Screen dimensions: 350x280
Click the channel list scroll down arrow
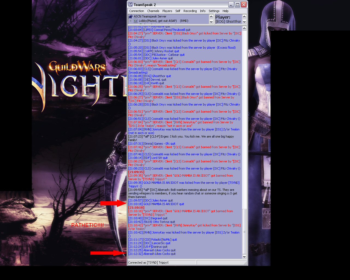[x=211, y=22]
